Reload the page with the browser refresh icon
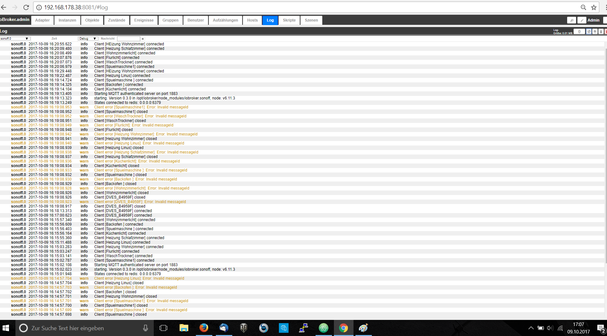 (x=26, y=7)
